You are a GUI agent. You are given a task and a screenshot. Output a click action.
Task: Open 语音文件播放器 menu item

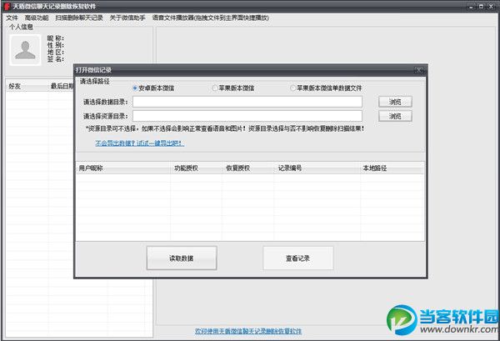pos(211,18)
